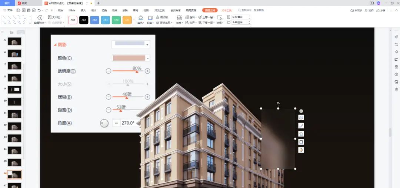Screen dimensions: 400x188
Task: Open the 颜色 shadow color dropdown
Action: (148, 58)
